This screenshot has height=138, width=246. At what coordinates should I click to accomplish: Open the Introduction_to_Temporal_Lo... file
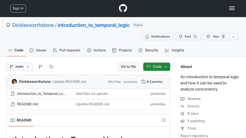coord(41,94)
